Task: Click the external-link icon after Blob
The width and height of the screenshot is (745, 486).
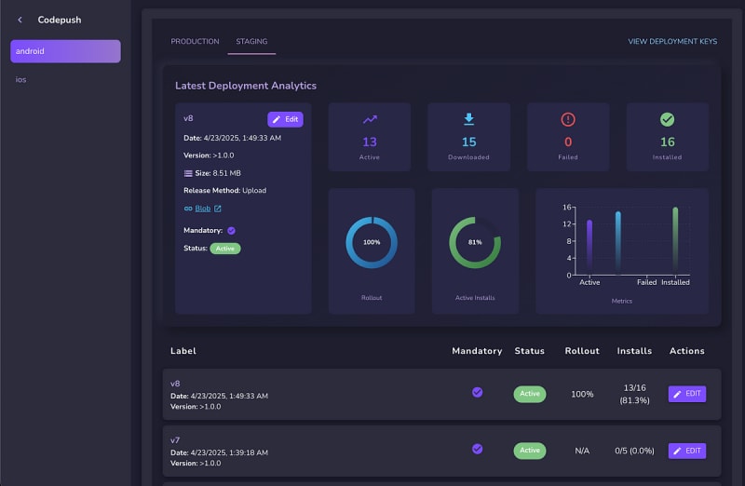Action: (x=218, y=209)
